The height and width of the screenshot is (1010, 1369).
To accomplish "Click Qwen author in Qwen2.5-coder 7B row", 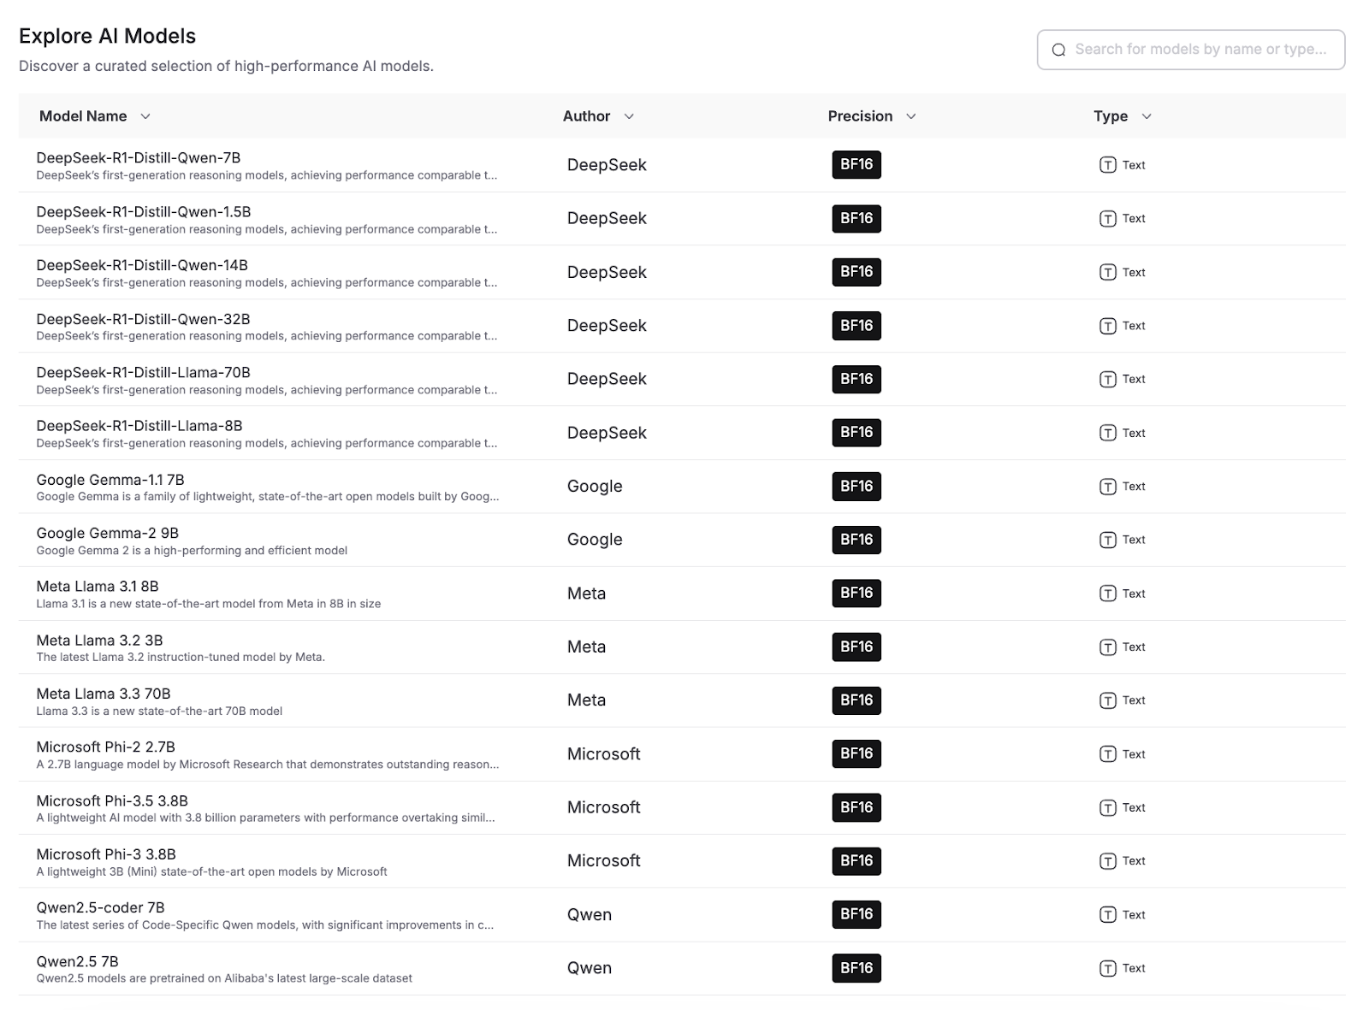I will (590, 915).
